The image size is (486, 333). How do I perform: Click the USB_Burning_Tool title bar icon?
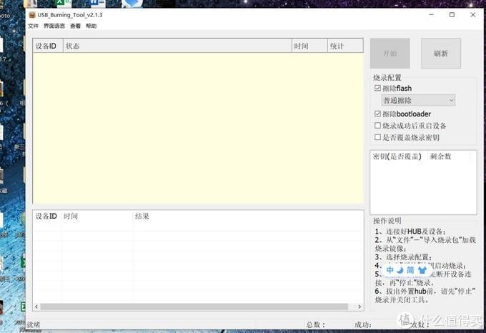click(x=32, y=14)
